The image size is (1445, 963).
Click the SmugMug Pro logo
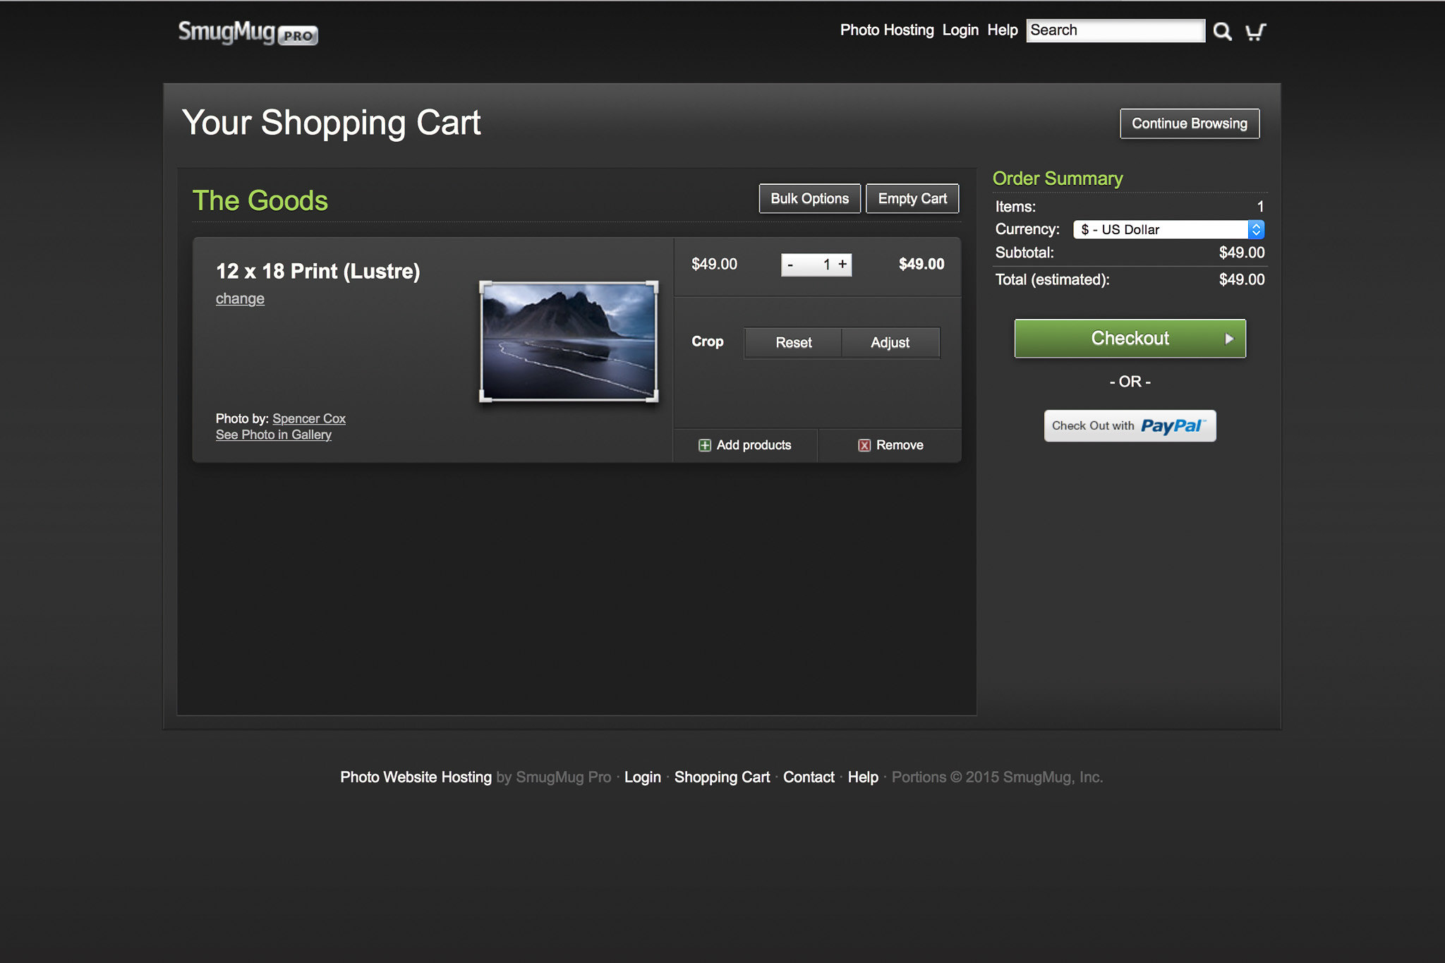[248, 32]
